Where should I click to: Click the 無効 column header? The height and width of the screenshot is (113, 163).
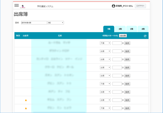click(x=18, y=36)
